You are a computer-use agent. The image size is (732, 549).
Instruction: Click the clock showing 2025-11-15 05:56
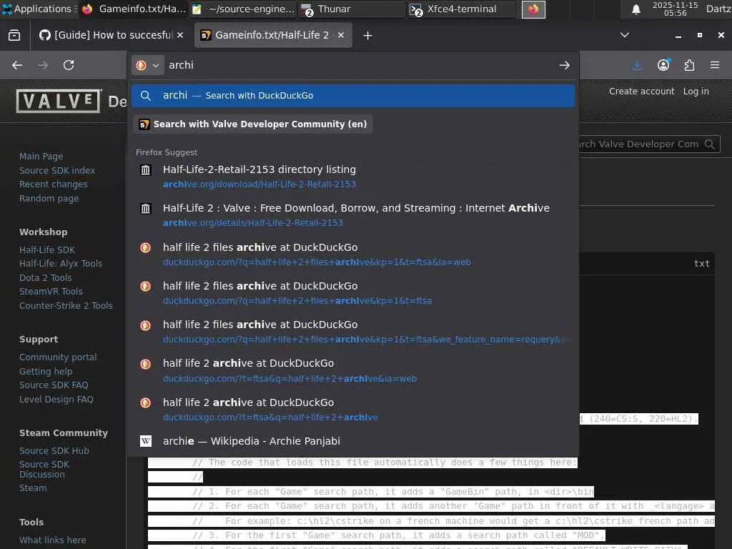pyautogui.click(x=675, y=9)
